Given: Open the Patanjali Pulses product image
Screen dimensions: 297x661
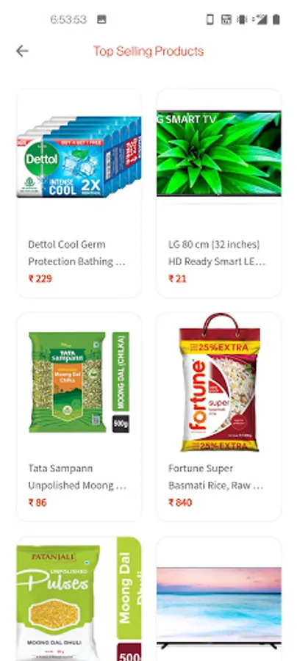Looking at the screenshot, I should coord(79,599).
